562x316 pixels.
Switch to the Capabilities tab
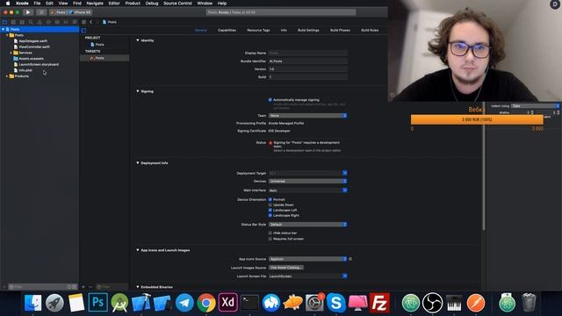click(227, 31)
